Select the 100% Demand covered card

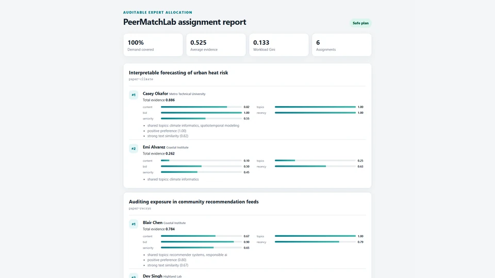[x=153, y=45]
